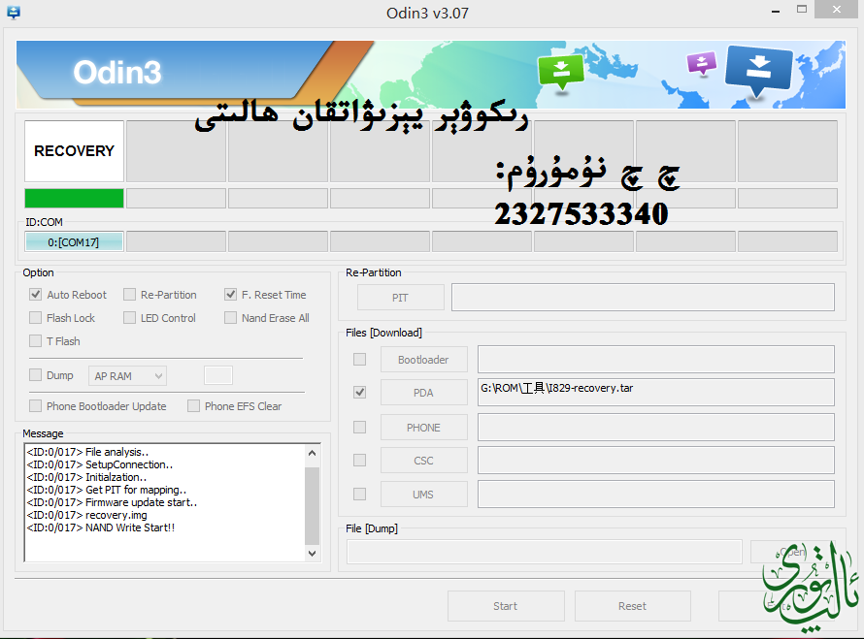Enable the Re-Partition checkbox
This screenshot has width=864, height=639.
[129, 295]
